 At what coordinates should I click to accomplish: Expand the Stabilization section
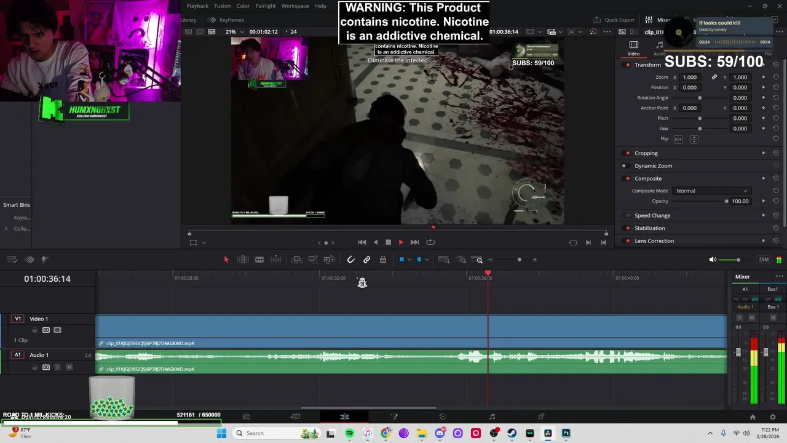[650, 228]
